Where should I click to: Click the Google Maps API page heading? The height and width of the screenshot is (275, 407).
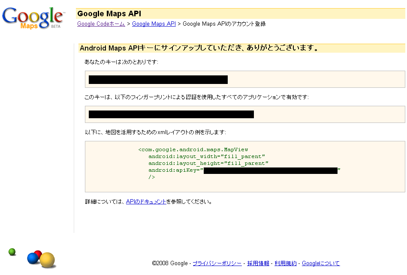click(109, 14)
